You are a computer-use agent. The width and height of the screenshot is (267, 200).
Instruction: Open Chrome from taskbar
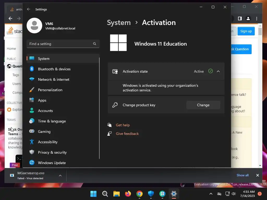(x=139, y=194)
